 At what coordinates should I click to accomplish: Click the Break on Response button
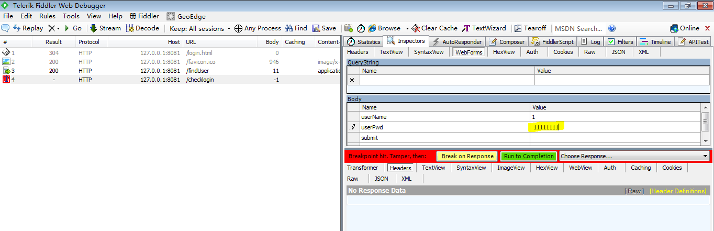[467, 156]
